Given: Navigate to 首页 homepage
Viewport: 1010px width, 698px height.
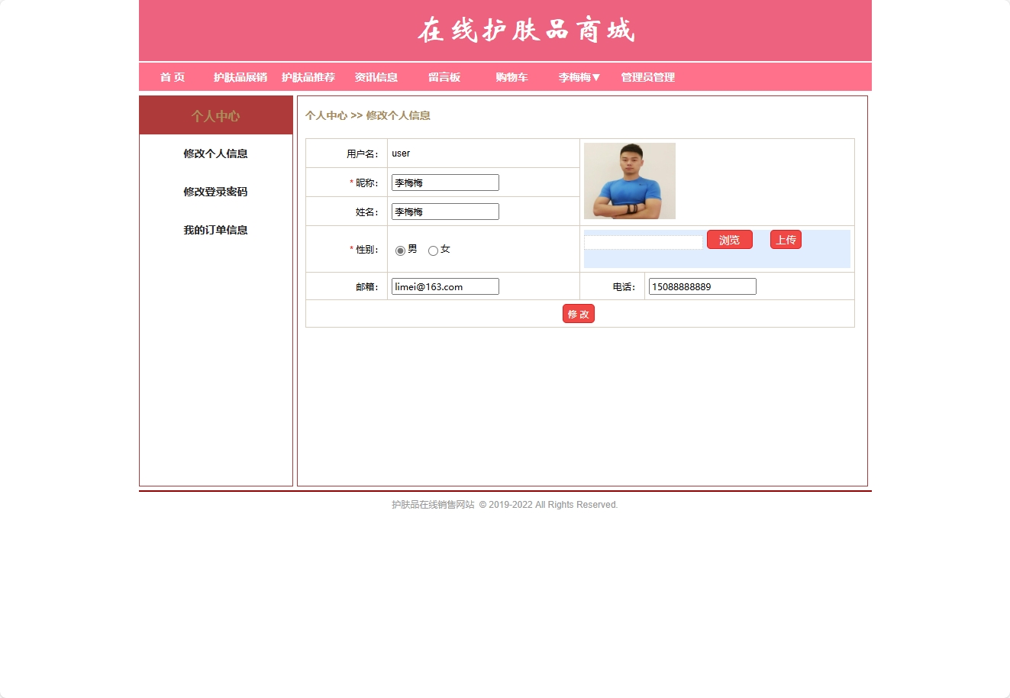Looking at the screenshot, I should coord(173,77).
